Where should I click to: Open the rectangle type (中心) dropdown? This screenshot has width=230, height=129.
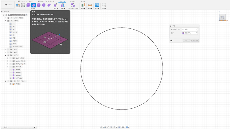tap(190, 29)
